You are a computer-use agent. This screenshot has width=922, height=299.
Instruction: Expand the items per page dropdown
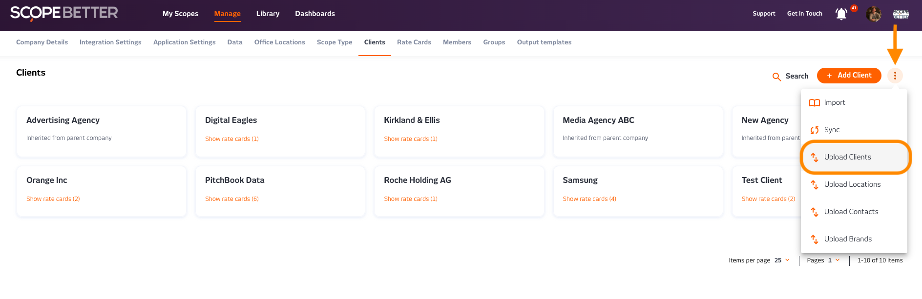coord(782,260)
